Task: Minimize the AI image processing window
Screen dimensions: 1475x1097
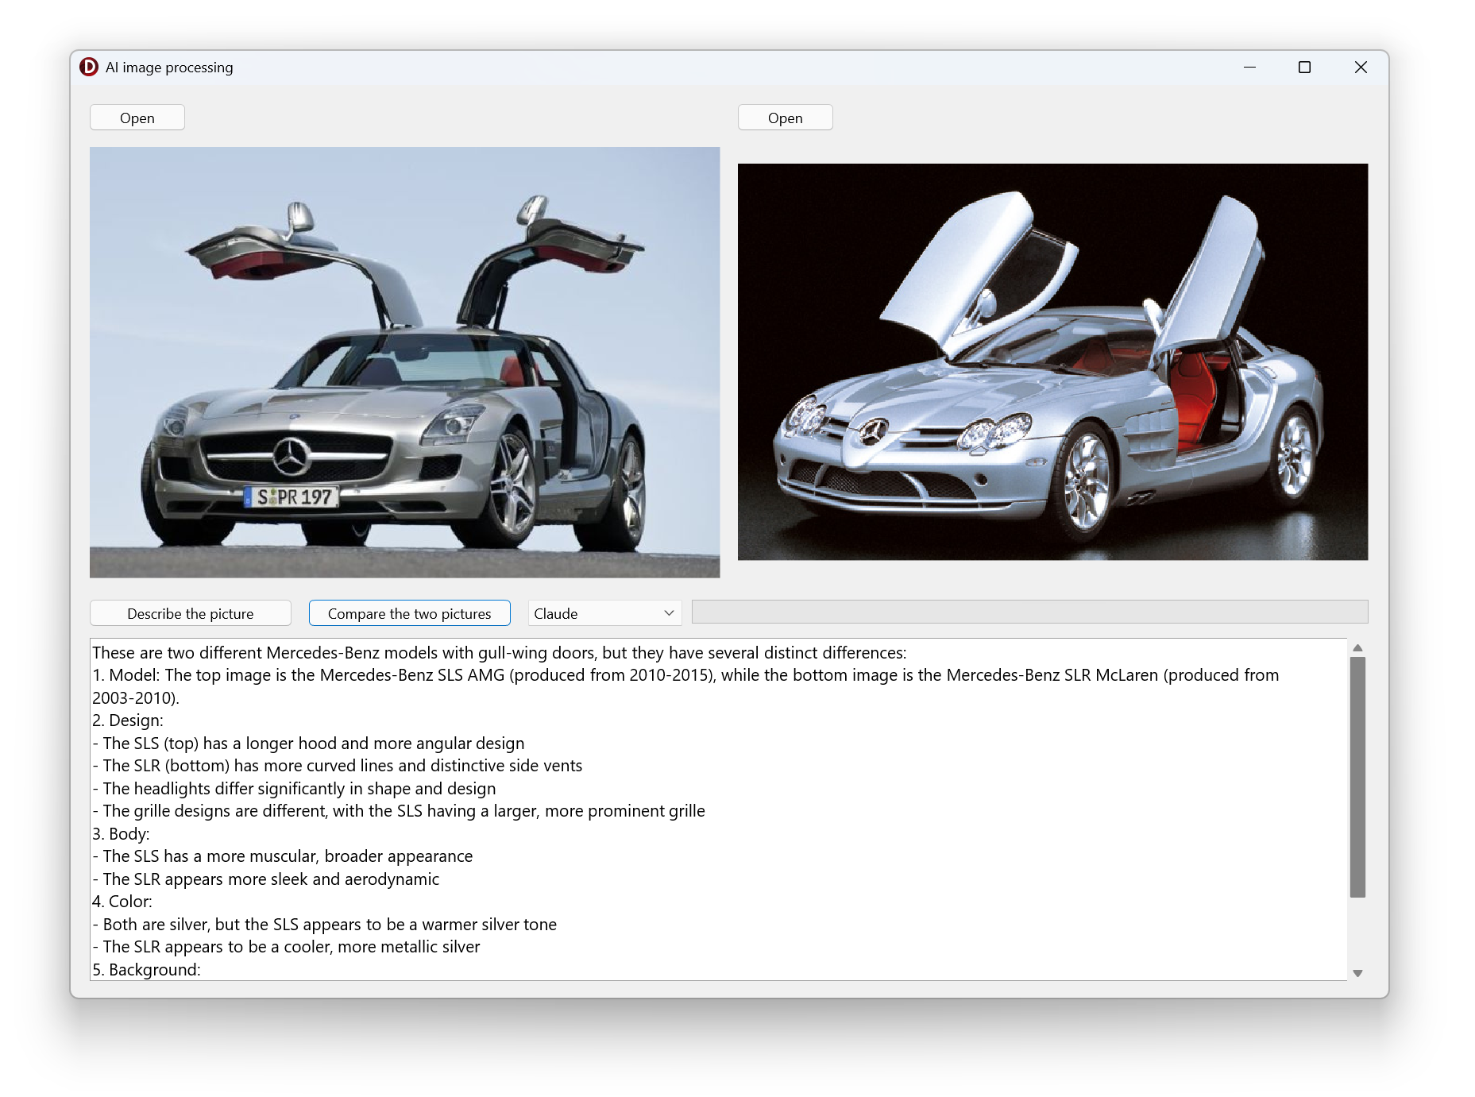Action: [x=1249, y=68]
